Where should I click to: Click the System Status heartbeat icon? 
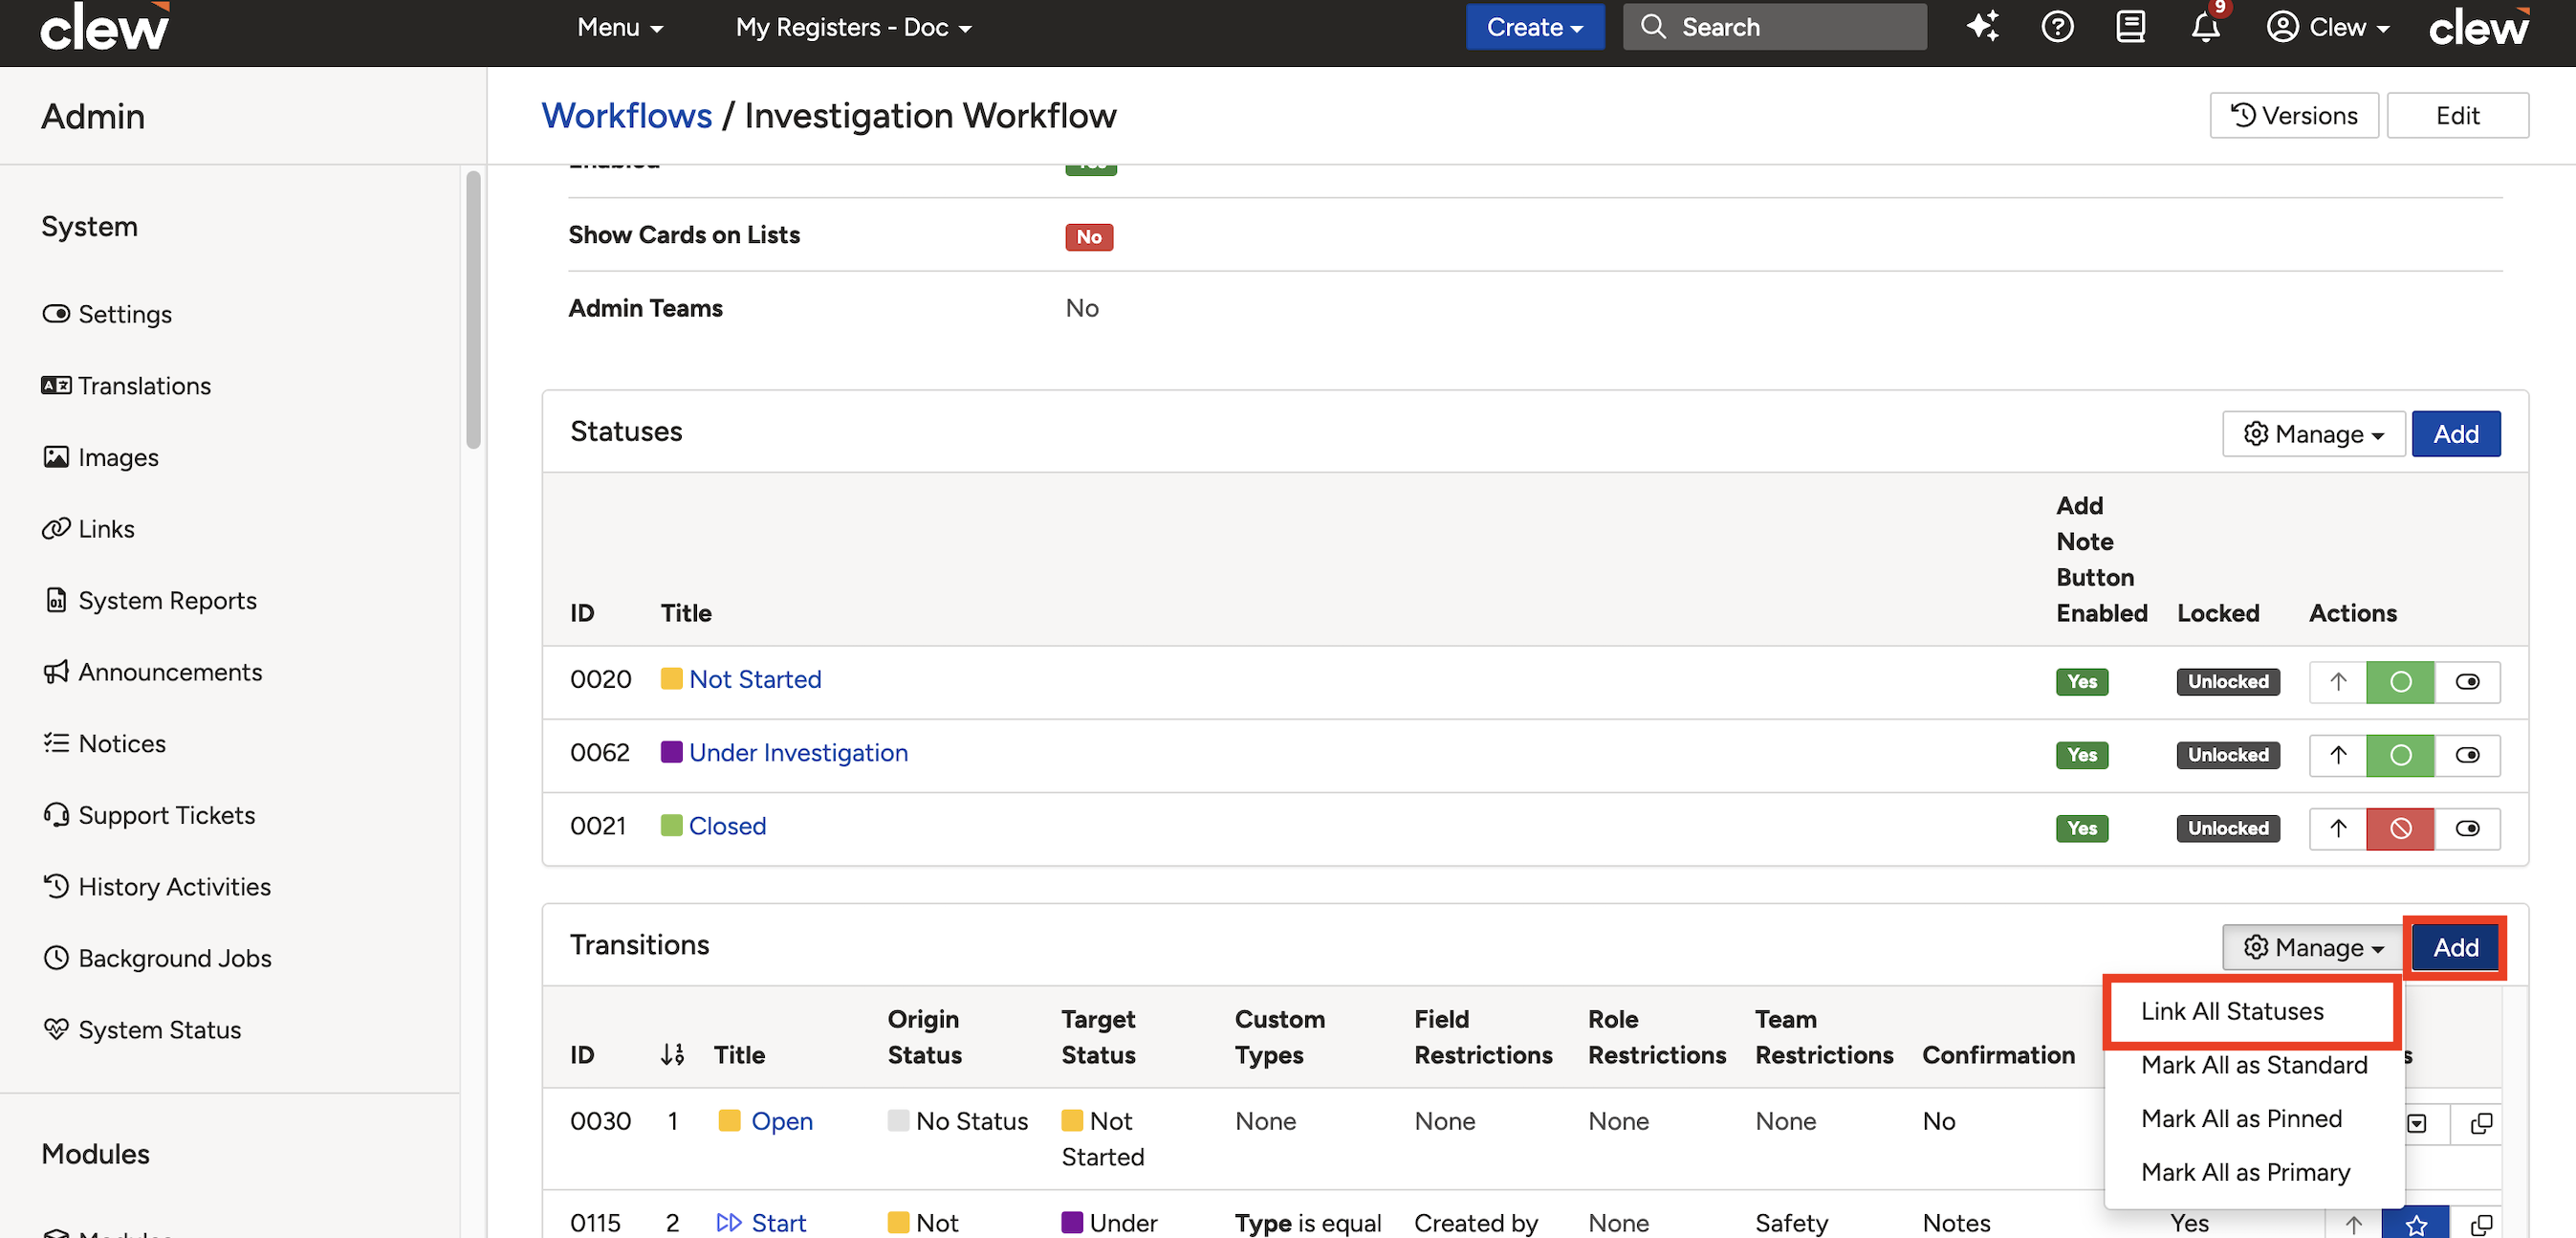56,1029
